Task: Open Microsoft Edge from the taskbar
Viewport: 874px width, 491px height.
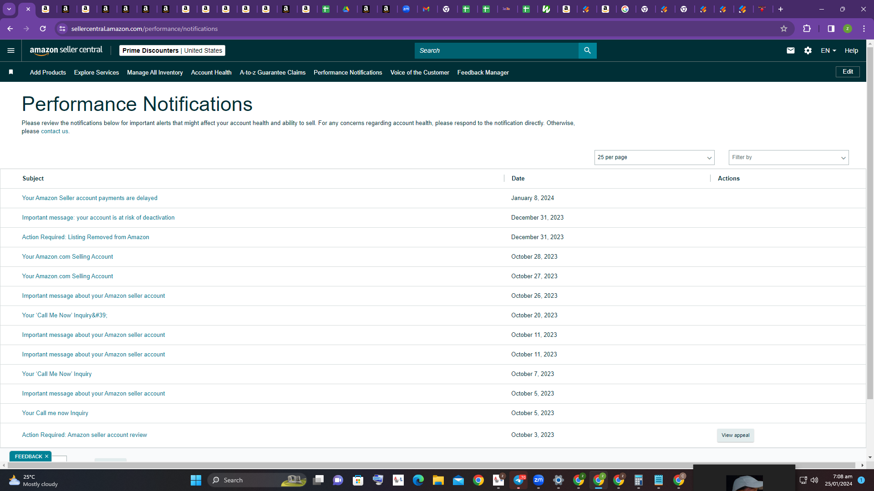Action: [x=418, y=480]
